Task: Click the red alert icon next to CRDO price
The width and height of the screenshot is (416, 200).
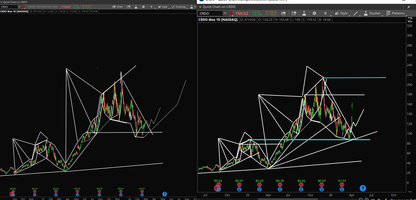Action: pos(231,13)
